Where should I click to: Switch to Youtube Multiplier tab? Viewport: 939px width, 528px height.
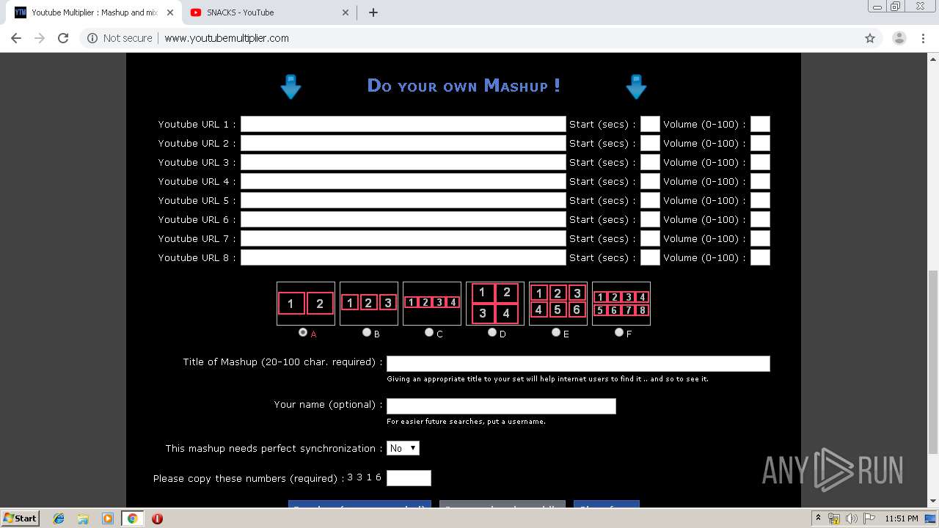94,12
